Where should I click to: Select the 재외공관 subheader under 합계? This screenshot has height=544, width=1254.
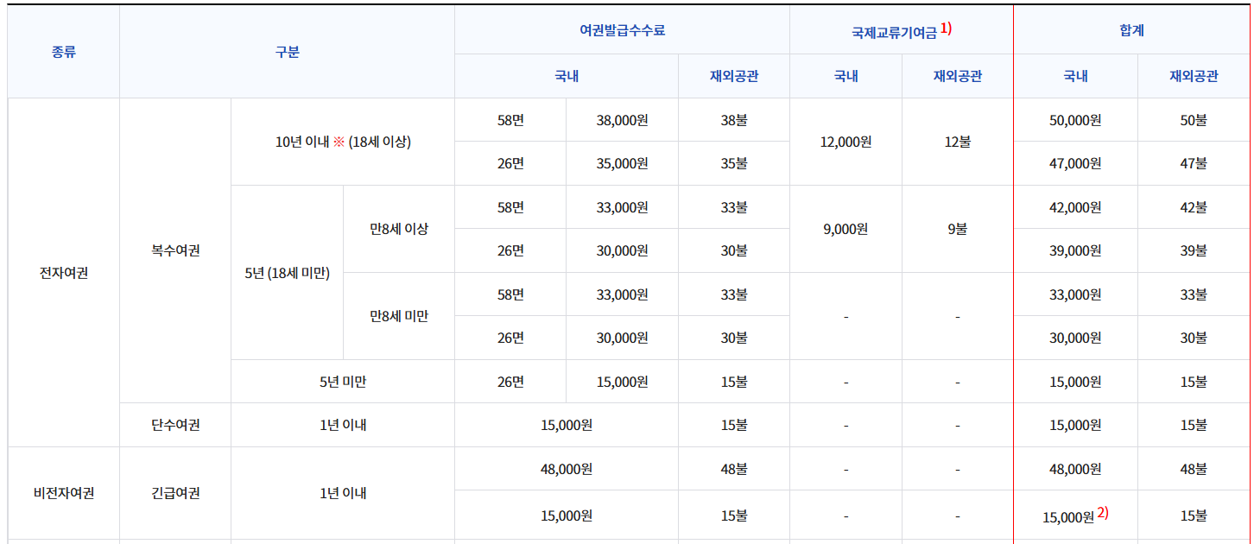(x=1194, y=76)
